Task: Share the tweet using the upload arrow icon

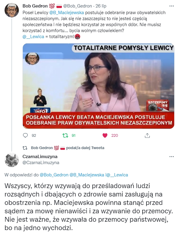Action: (x=147, y=135)
